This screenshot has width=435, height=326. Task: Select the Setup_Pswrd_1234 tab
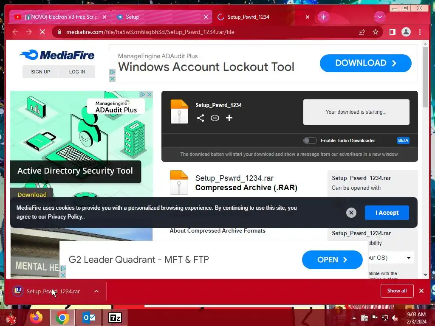coord(263,17)
